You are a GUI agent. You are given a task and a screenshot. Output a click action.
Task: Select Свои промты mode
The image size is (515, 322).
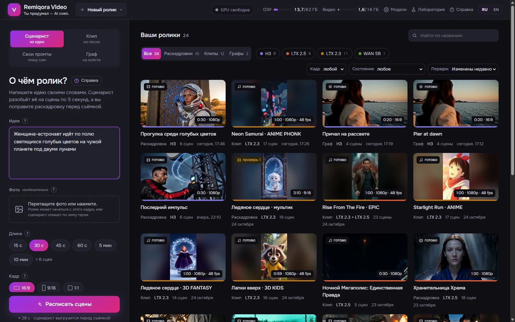coord(37,57)
